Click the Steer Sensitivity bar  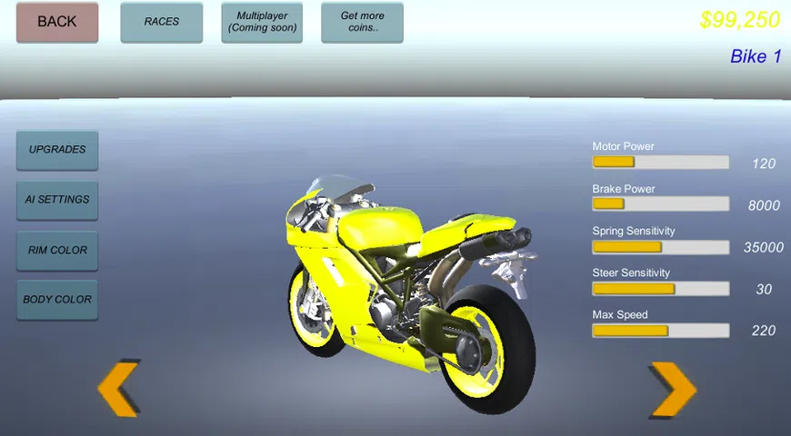660,289
